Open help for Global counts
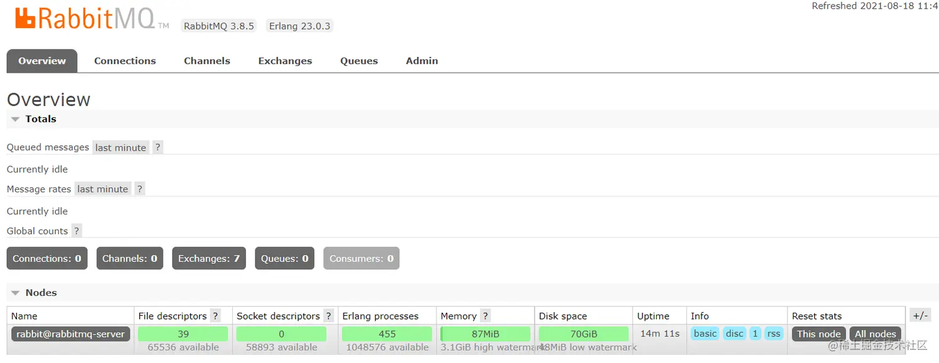 [76, 231]
